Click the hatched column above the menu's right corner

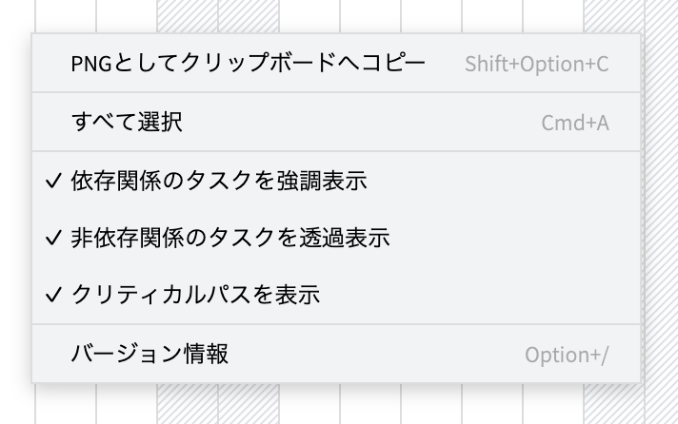tap(613, 14)
